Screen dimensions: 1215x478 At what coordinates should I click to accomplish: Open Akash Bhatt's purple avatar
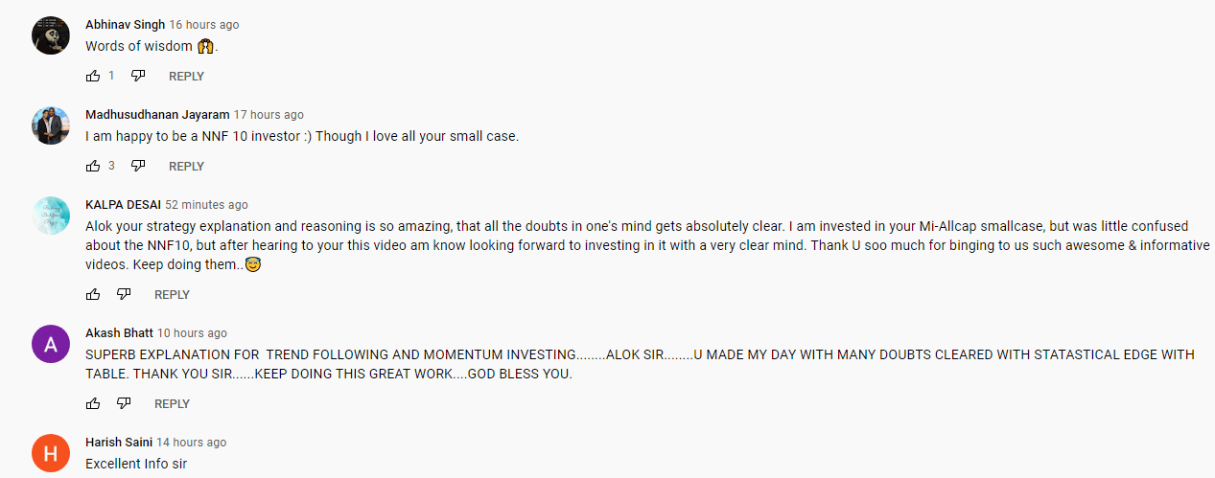pyautogui.click(x=51, y=344)
